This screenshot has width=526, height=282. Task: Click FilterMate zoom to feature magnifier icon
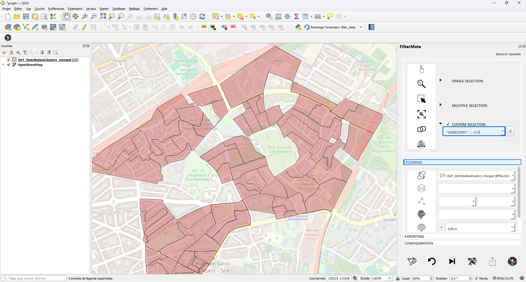(421, 84)
